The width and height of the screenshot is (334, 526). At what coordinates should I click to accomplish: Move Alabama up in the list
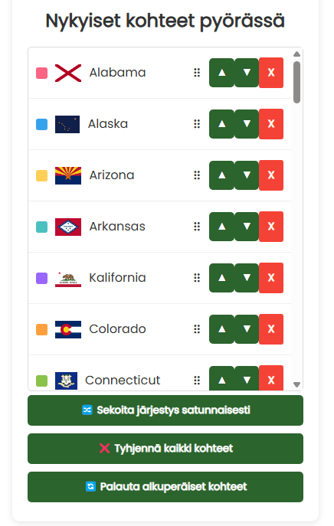click(x=221, y=73)
